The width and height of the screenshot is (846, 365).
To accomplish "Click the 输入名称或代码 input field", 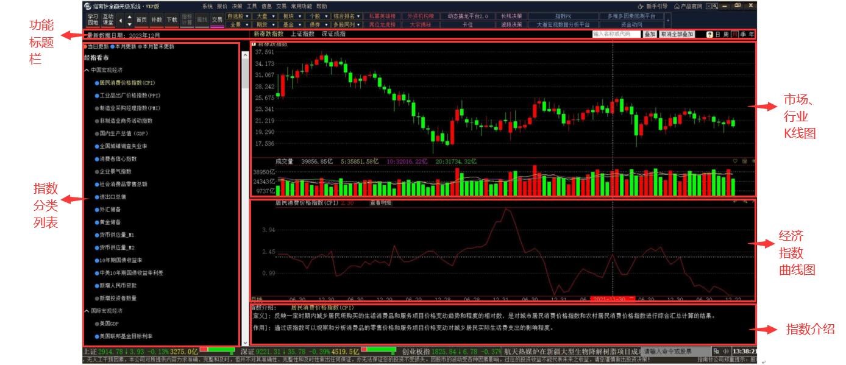I will pyautogui.click(x=616, y=35).
